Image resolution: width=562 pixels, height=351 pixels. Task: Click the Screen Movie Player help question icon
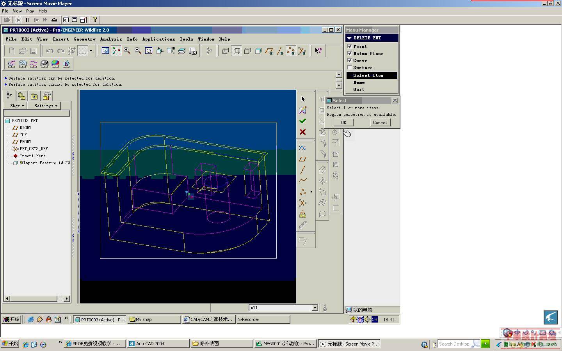click(95, 19)
